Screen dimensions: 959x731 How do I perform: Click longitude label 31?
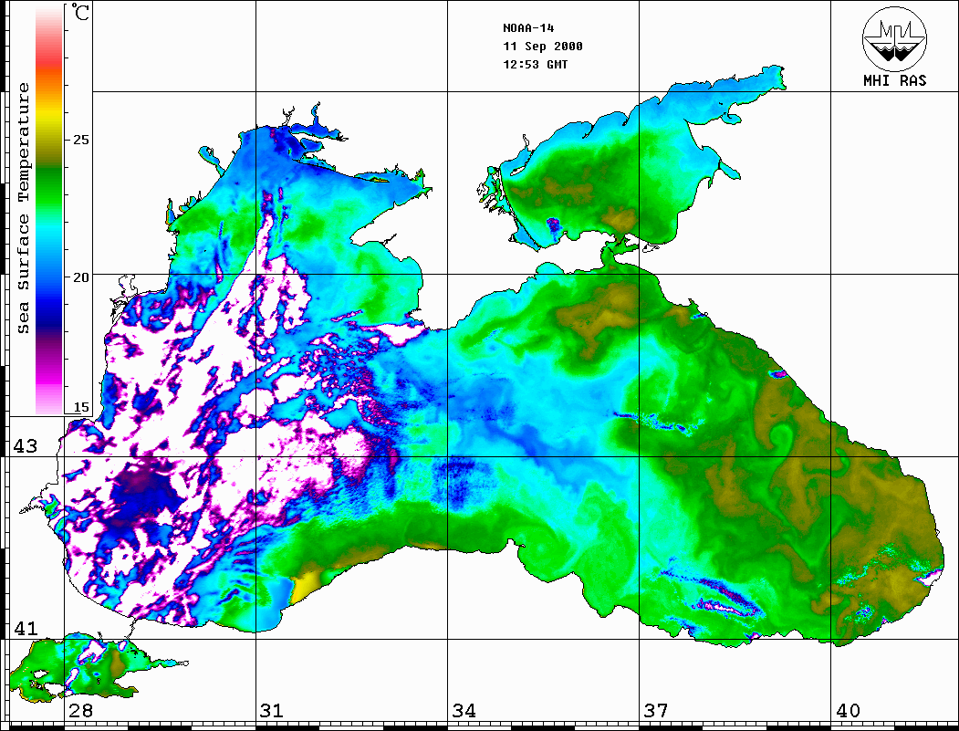coord(272,710)
